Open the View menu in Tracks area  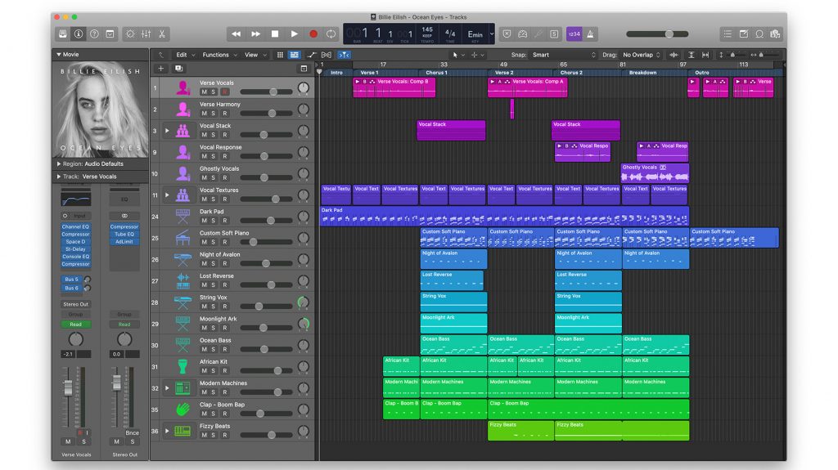pyautogui.click(x=255, y=55)
